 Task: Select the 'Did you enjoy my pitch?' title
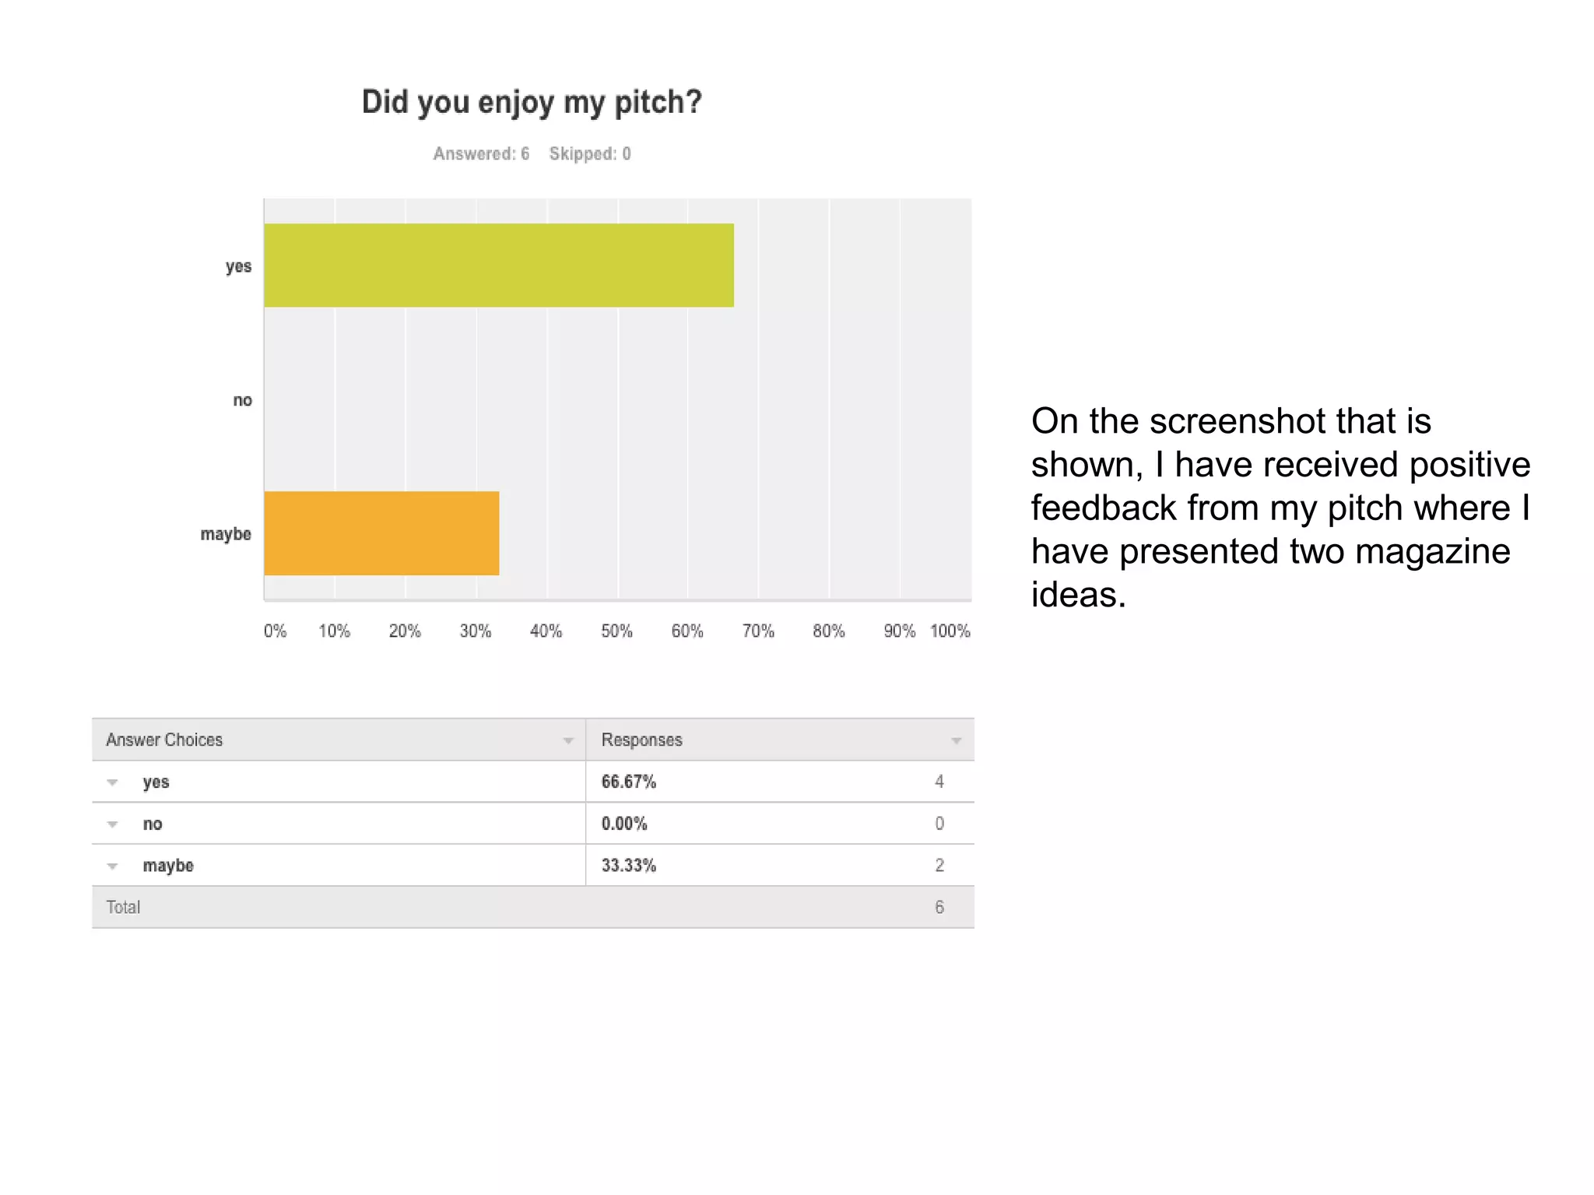click(x=532, y=102)
